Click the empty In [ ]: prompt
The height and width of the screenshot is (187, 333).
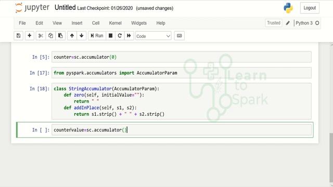[x=41, y=130]
